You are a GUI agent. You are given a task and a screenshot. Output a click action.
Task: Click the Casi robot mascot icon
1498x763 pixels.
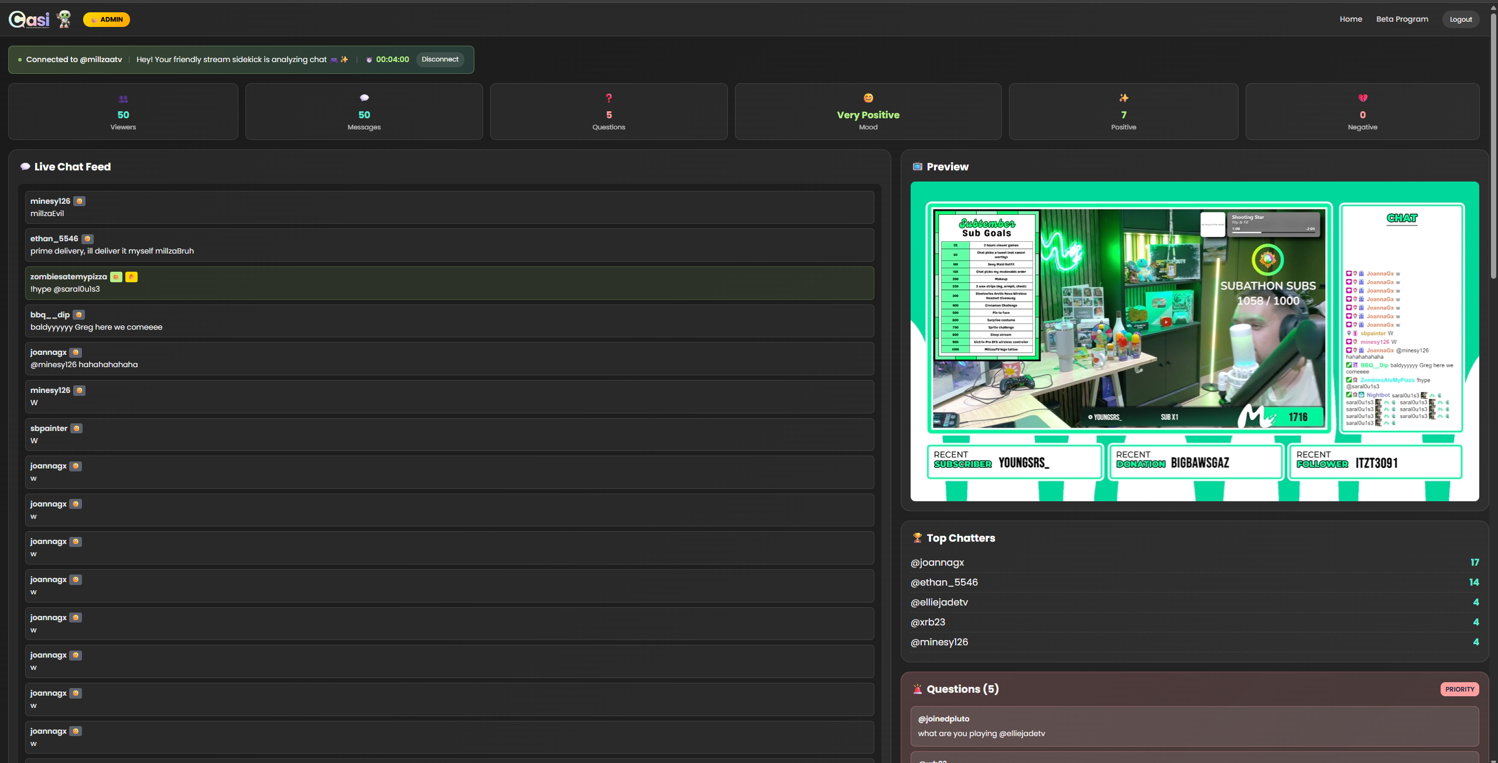(63, 19)
